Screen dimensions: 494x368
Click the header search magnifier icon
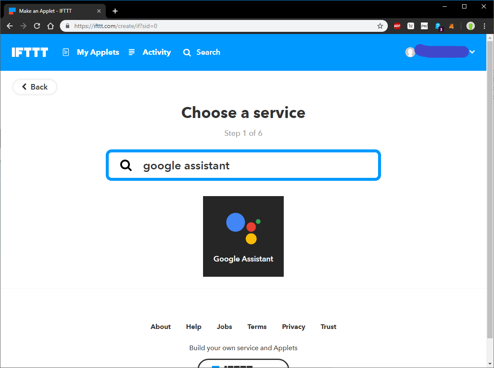tap(187, 53)
